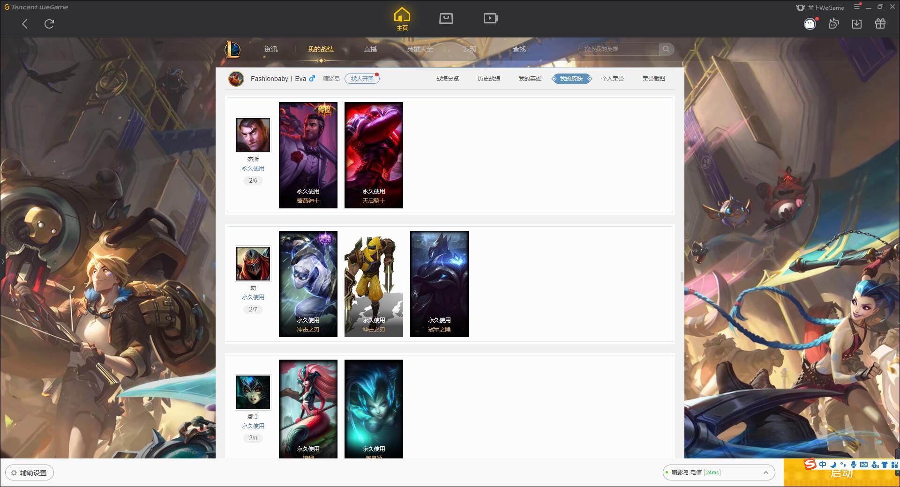
Task: Focus the 搜索我的英雄 search field
Action: pos(620,49)
